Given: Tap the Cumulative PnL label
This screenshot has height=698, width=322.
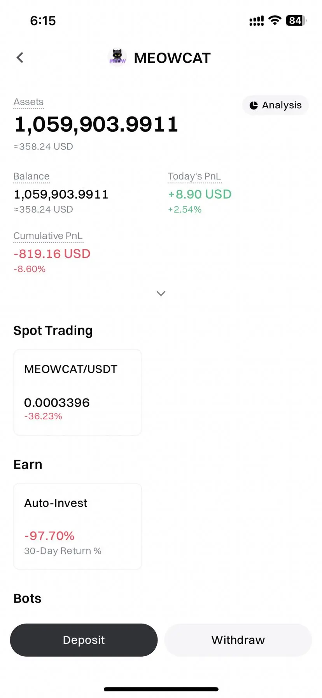Looking at the screenshot, I should (48, 236).
